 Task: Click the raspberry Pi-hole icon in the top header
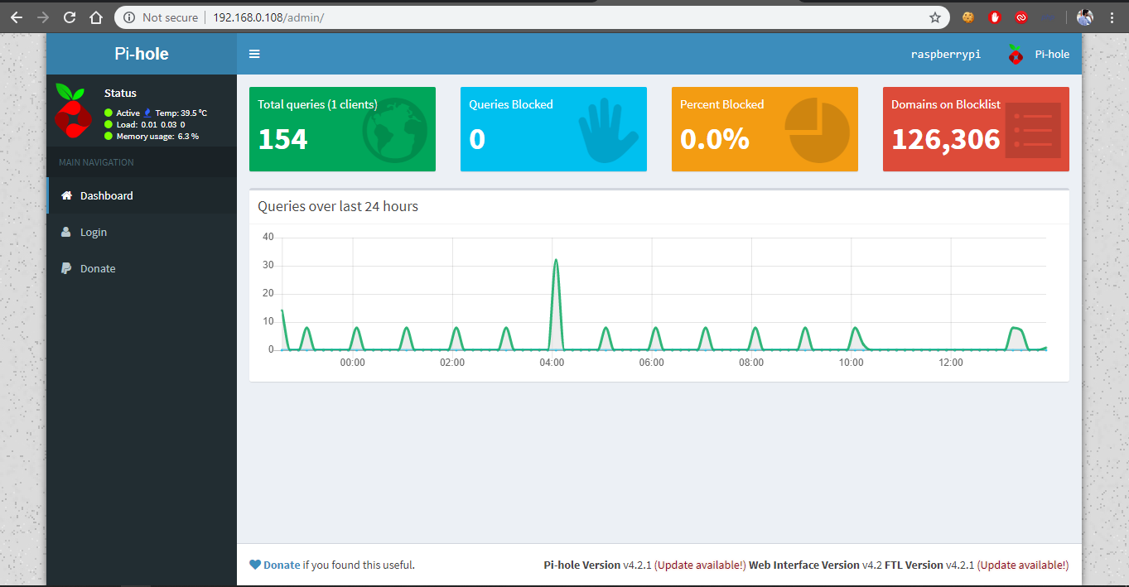pyautogui.click(x=1015, y=54)
